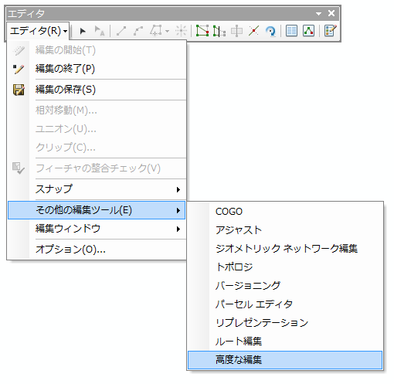
Task: Click the Edit Vertices icon
Action: click(202, 31)
